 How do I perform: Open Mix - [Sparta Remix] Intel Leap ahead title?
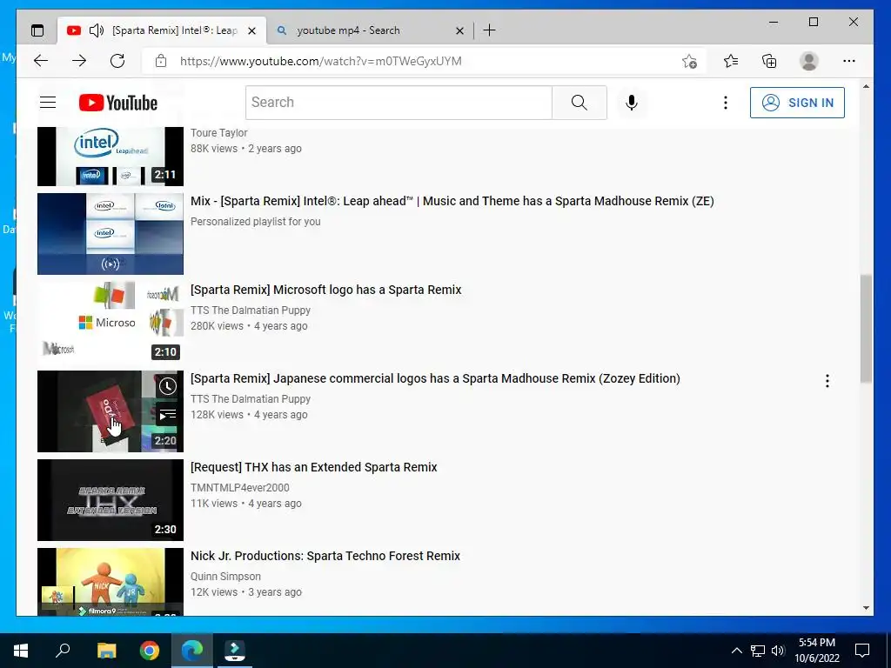click(x=452, y=201)
